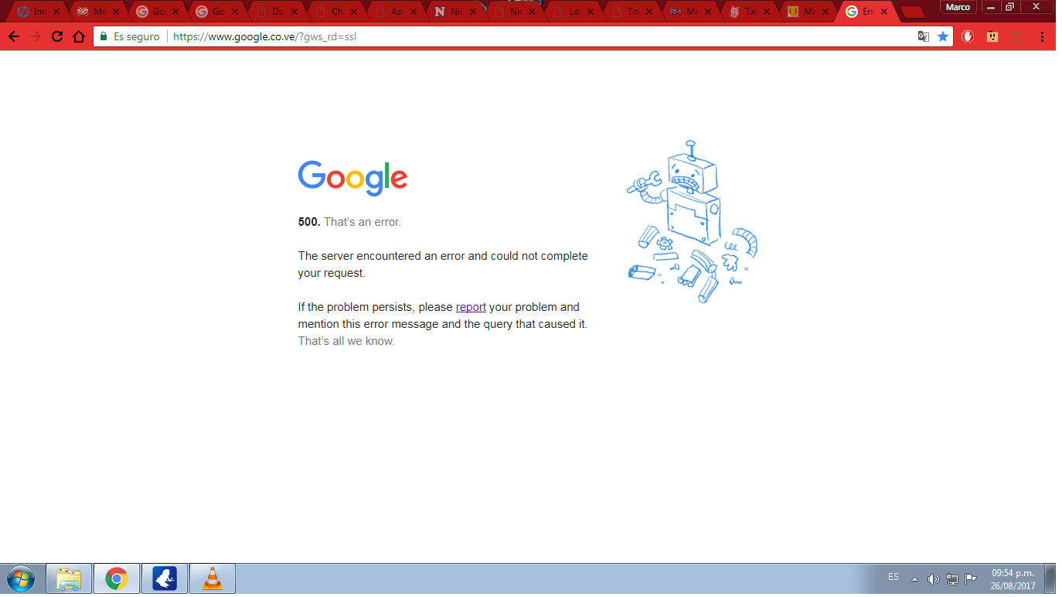Open the volume control in system tray
Viewport: 1062px width, 597px height.
click(x=933, y=579)
